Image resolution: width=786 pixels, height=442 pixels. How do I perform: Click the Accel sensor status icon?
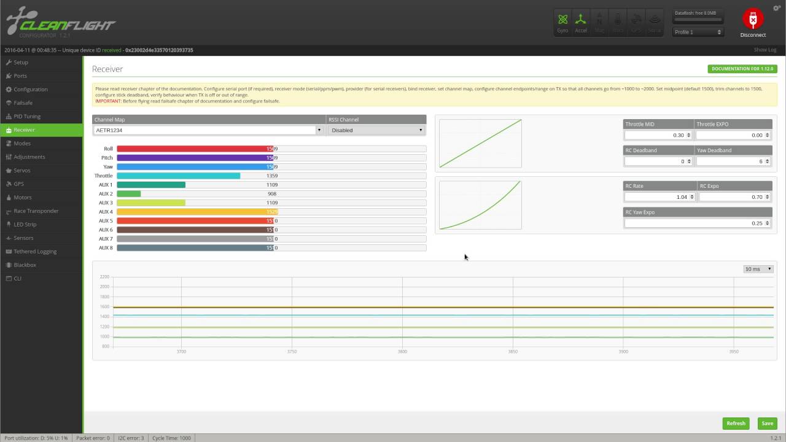(x=581, y=22)
